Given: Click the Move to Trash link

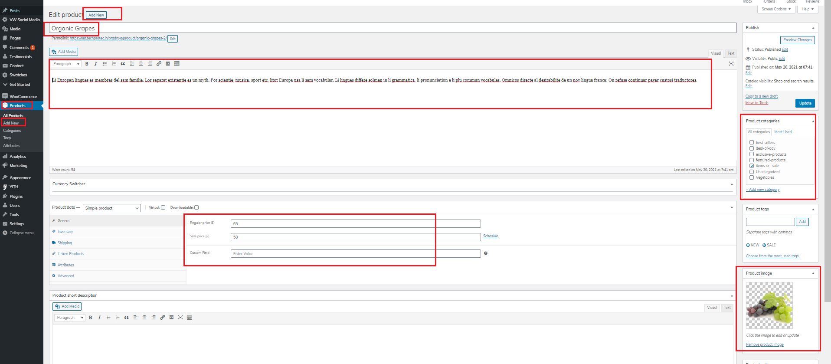Looking at the screenshot, I should [757, 103].
